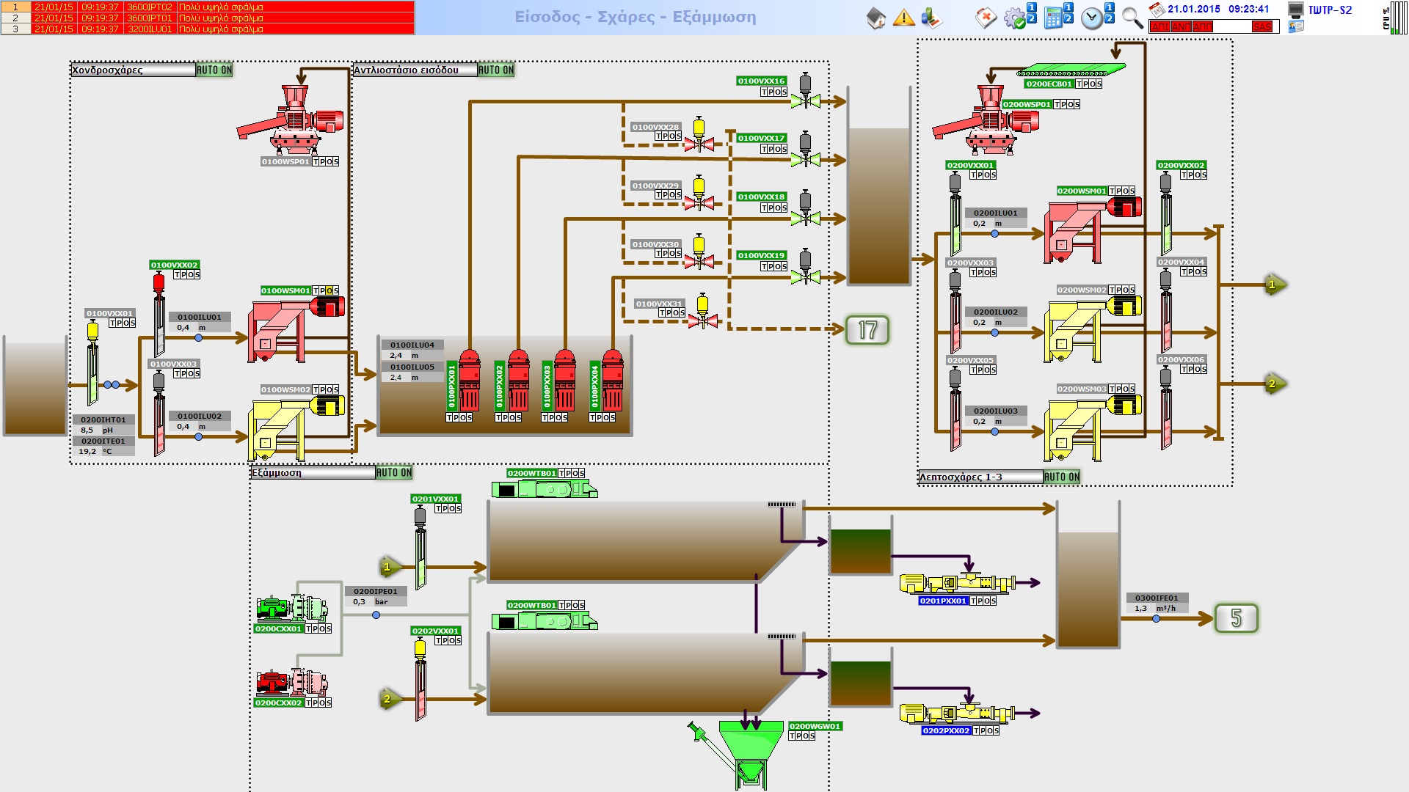
Task: Open the alarm warning triangle icon
Action: click(903, 18)
